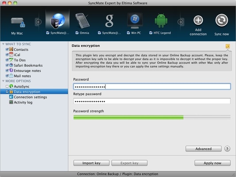This screenshot has height=177, width=236.
Task: Toggle the Data encryption checkbox
Action: (x=7, y=92)
